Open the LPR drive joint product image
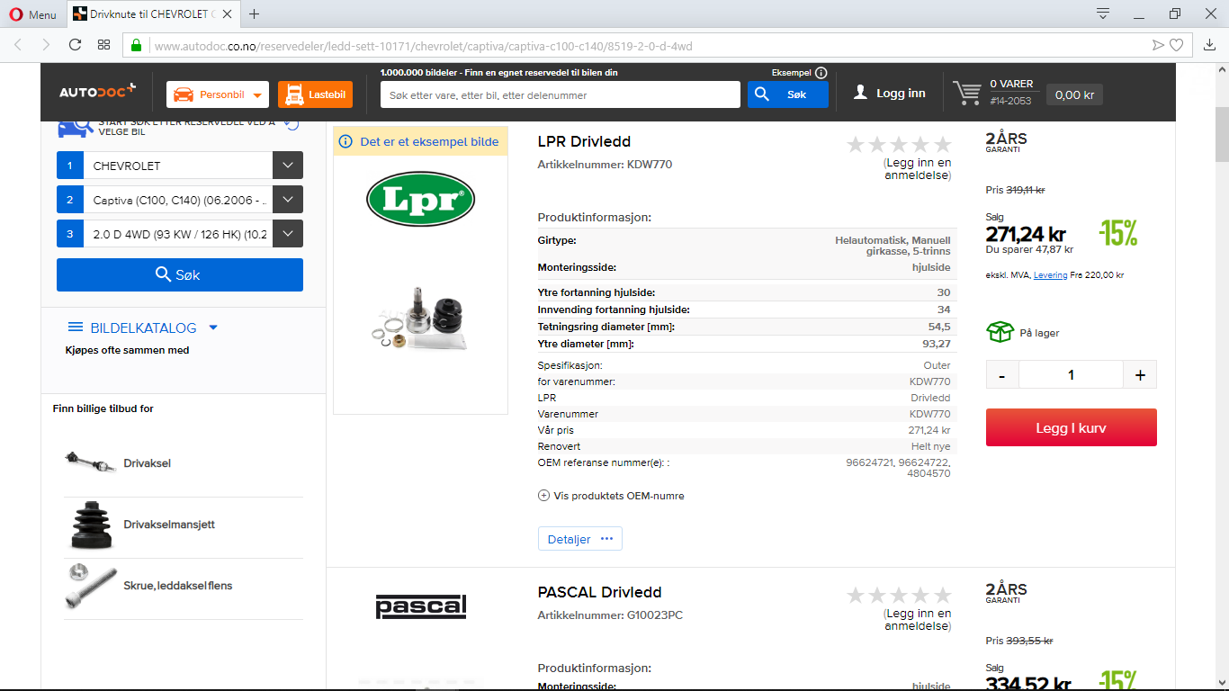This screenshot has height=691, width=1229. point(421,318)
